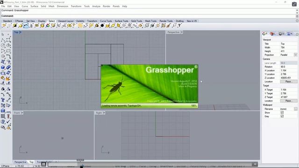This screenshot has width=299, height=168.
Task: Click the check mark icon in left toolbar
Action: pos(8,121)
